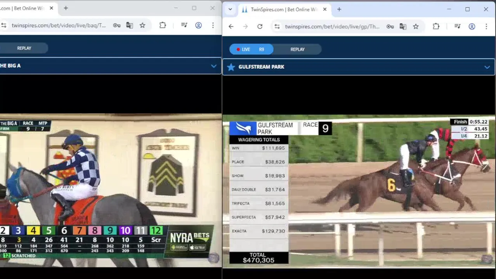Click translate icon in left browser window
This screenshot has height=279, width=496.
[x=129, y=25]
